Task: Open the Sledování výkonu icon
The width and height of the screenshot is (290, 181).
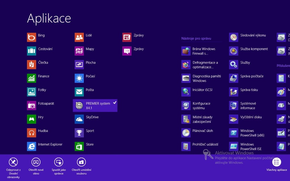Action: coord(234,37)
